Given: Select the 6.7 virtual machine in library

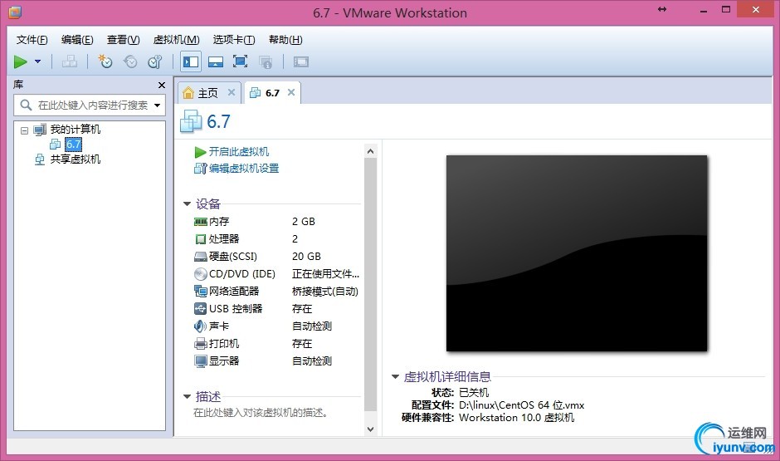Looking at the screenshot, I should [73, 145].
